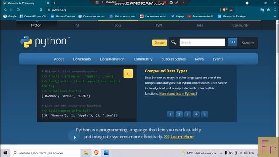279x157 pixels.
Task: Open the Михаил Сидоров bookmark
Action: (63, 17)
